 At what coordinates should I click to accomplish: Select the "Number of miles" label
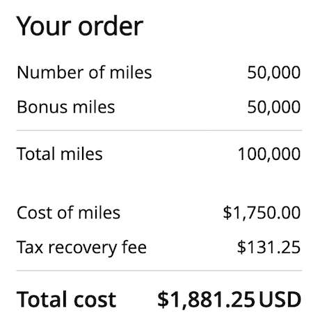(x=84, y=72)
